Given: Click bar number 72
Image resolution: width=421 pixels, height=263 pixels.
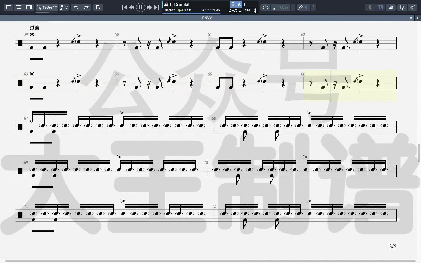Looking at the screenshot, I should pyautogui.click(x=214, y=206).
